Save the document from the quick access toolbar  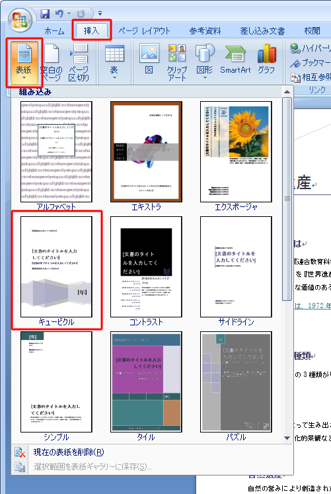(x=46, y=13)
